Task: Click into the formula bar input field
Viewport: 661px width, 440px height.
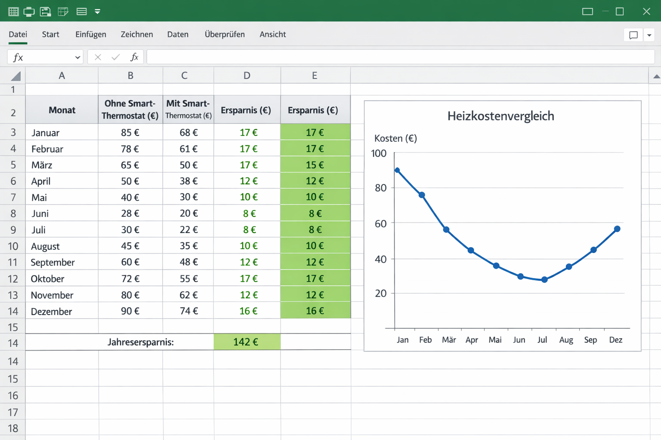Action: coord(400,57)
